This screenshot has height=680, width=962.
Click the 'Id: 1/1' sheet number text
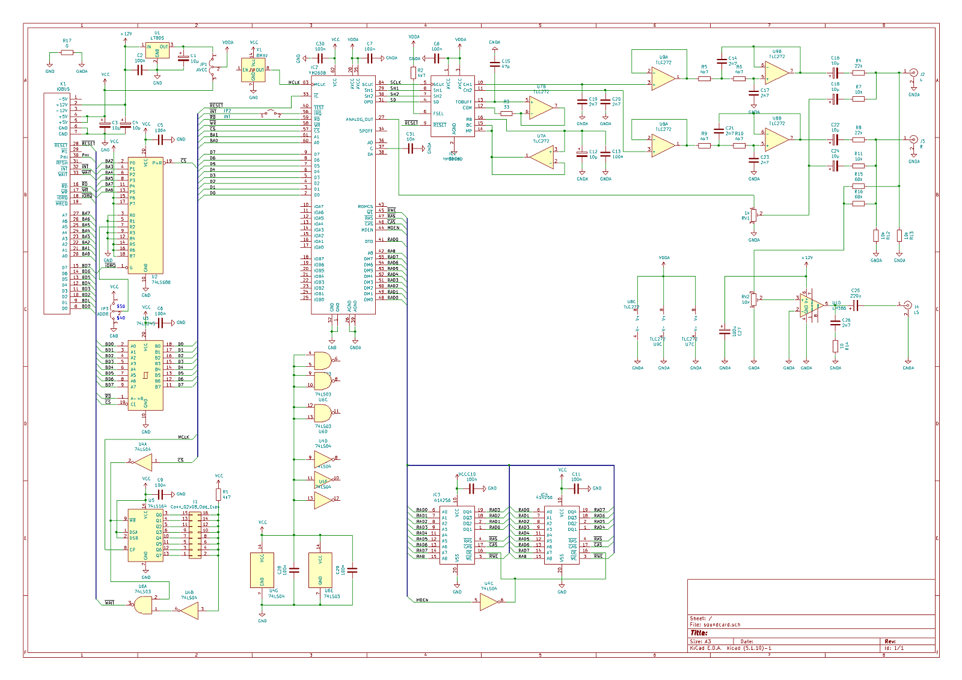(x=893, y=648)
